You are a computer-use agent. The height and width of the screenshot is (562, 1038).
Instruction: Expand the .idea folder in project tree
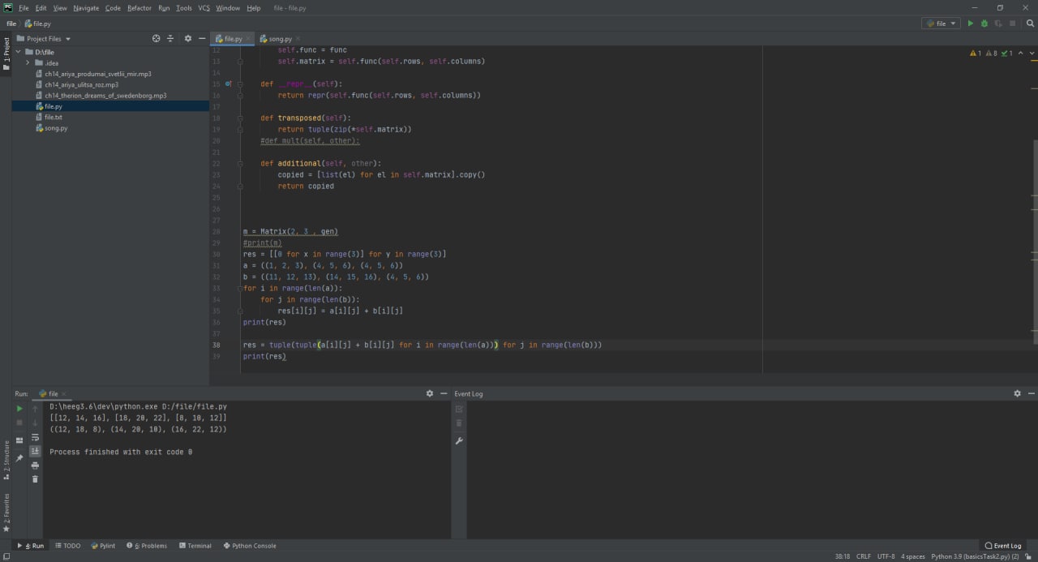click(x=28, y=62)
